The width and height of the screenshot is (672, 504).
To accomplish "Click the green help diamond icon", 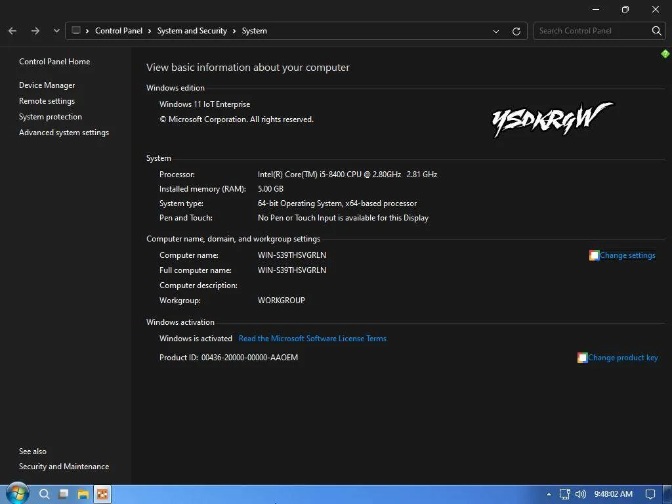I will (x=665, y=54).
